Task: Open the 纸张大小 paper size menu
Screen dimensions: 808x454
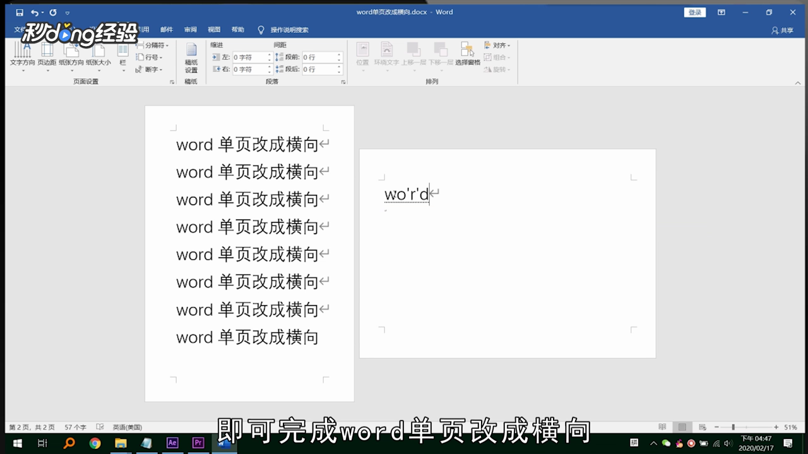Action: pos(98,57)
